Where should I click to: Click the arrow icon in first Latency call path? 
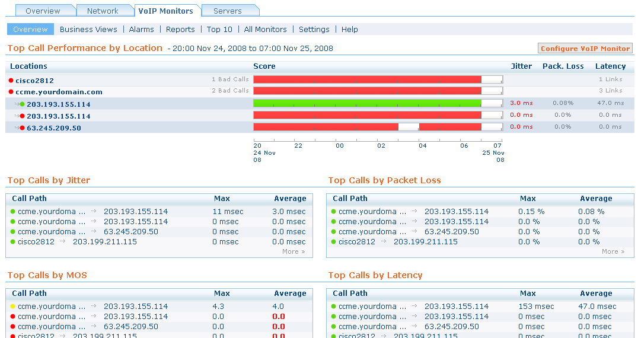(414, 307)
